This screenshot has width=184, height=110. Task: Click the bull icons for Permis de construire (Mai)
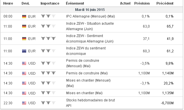tap(48, 73)
